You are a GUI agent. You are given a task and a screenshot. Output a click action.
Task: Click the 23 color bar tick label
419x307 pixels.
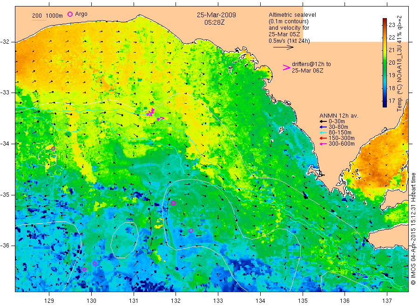(392, 25)
